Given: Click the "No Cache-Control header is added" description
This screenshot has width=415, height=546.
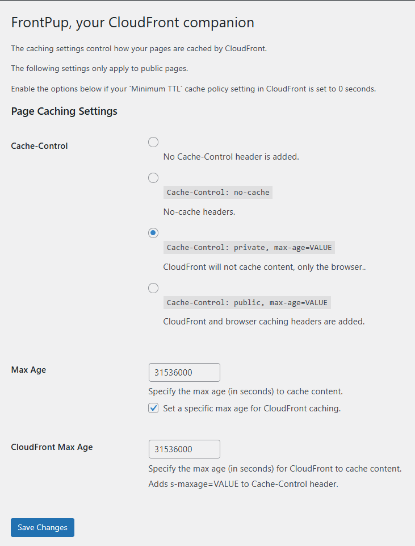Looking at the screenshot, I should click(x=231, y=157).
